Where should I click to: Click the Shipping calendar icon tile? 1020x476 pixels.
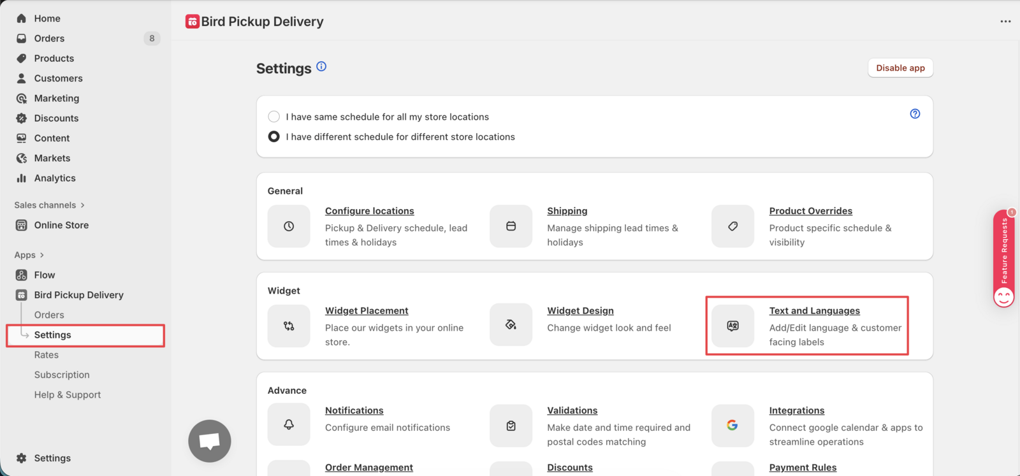511,226
